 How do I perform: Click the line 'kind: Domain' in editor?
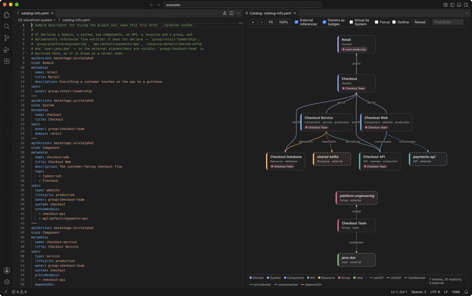pos(42,63)
